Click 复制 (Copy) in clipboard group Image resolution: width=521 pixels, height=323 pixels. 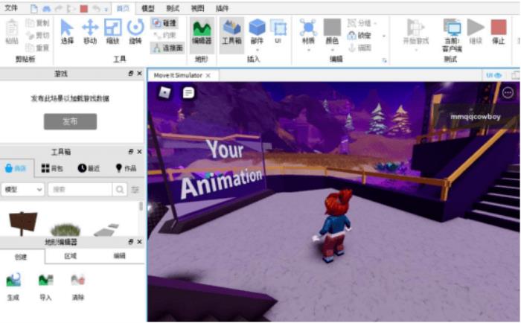(x=37, y=23)
